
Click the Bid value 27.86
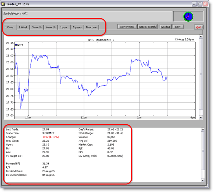tap(46, 148)
